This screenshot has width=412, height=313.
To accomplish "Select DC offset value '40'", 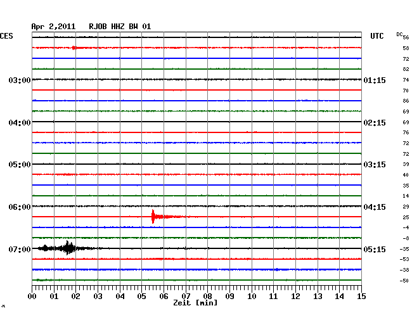I will [406, 175].
